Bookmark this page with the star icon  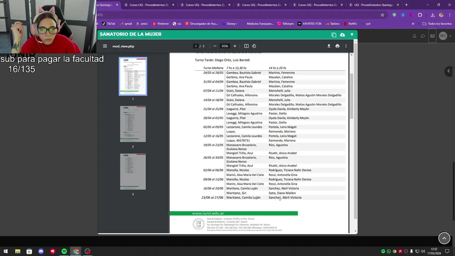click(382, 15)
